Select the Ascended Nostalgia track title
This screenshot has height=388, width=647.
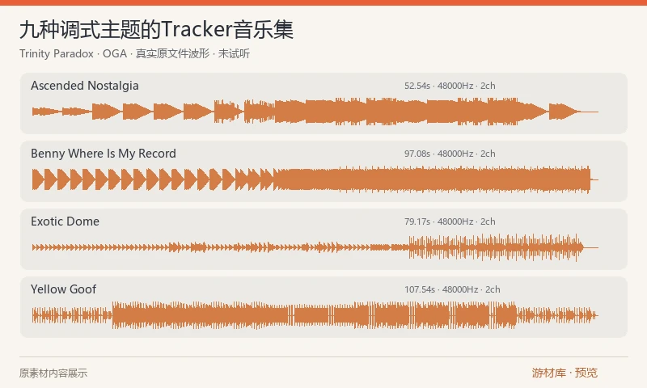(x=85, y=86)
